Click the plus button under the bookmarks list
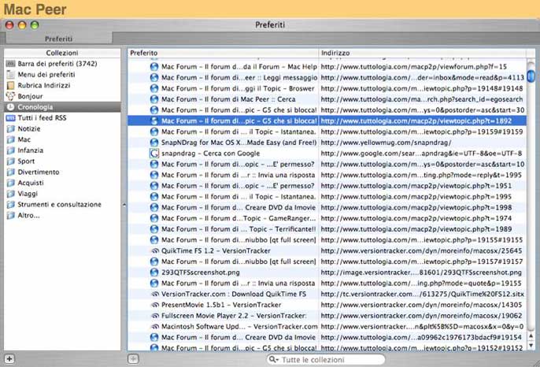The height and width of the screenshot is (367, 540). (133, 359)
